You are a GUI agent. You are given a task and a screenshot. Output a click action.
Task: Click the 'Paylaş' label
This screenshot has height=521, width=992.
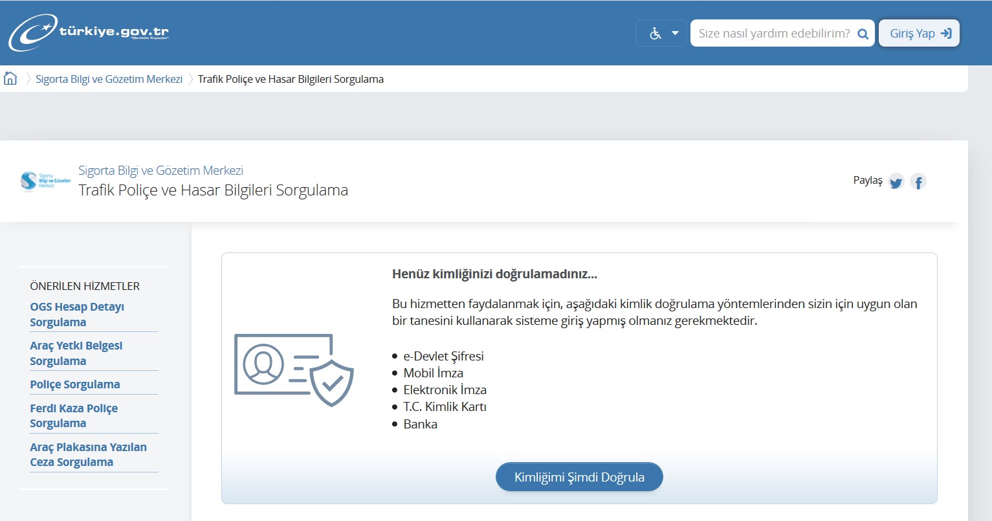coord(868,181)
